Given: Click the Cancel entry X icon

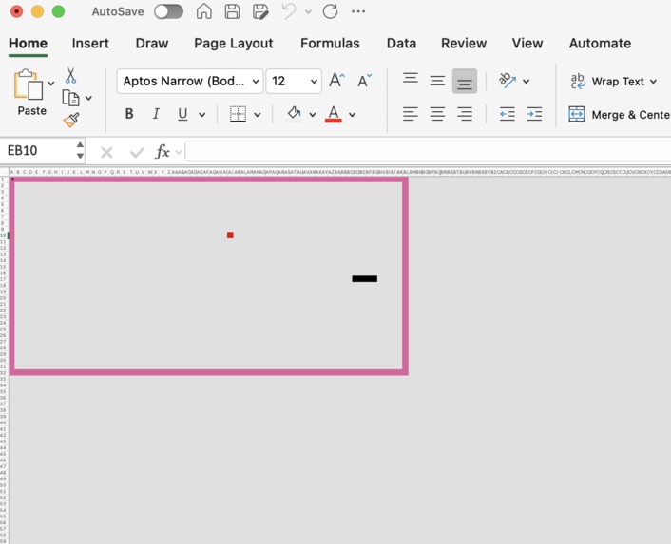Looking at the screenshot, I should tap(106, 152).
